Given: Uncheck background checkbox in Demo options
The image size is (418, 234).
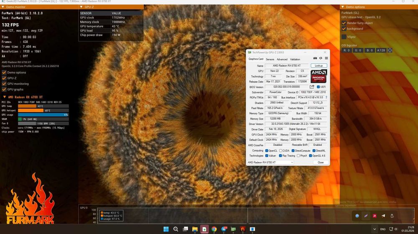Looking at the screenshot, I should coord(344,28).
